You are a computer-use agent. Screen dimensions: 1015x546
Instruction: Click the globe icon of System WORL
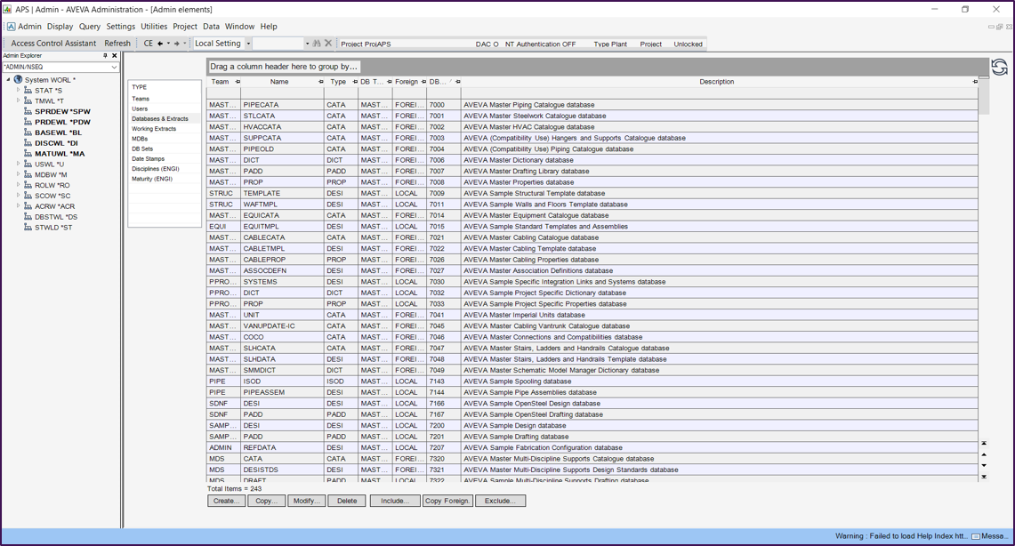click(x=18, y=79)
